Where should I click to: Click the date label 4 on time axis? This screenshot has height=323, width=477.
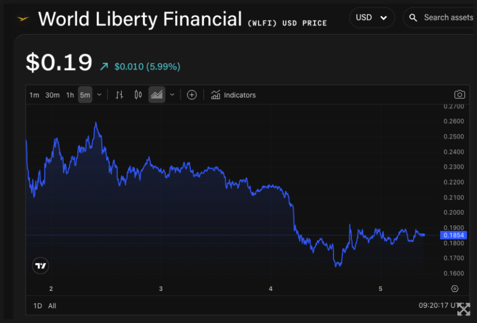point(271,288)
